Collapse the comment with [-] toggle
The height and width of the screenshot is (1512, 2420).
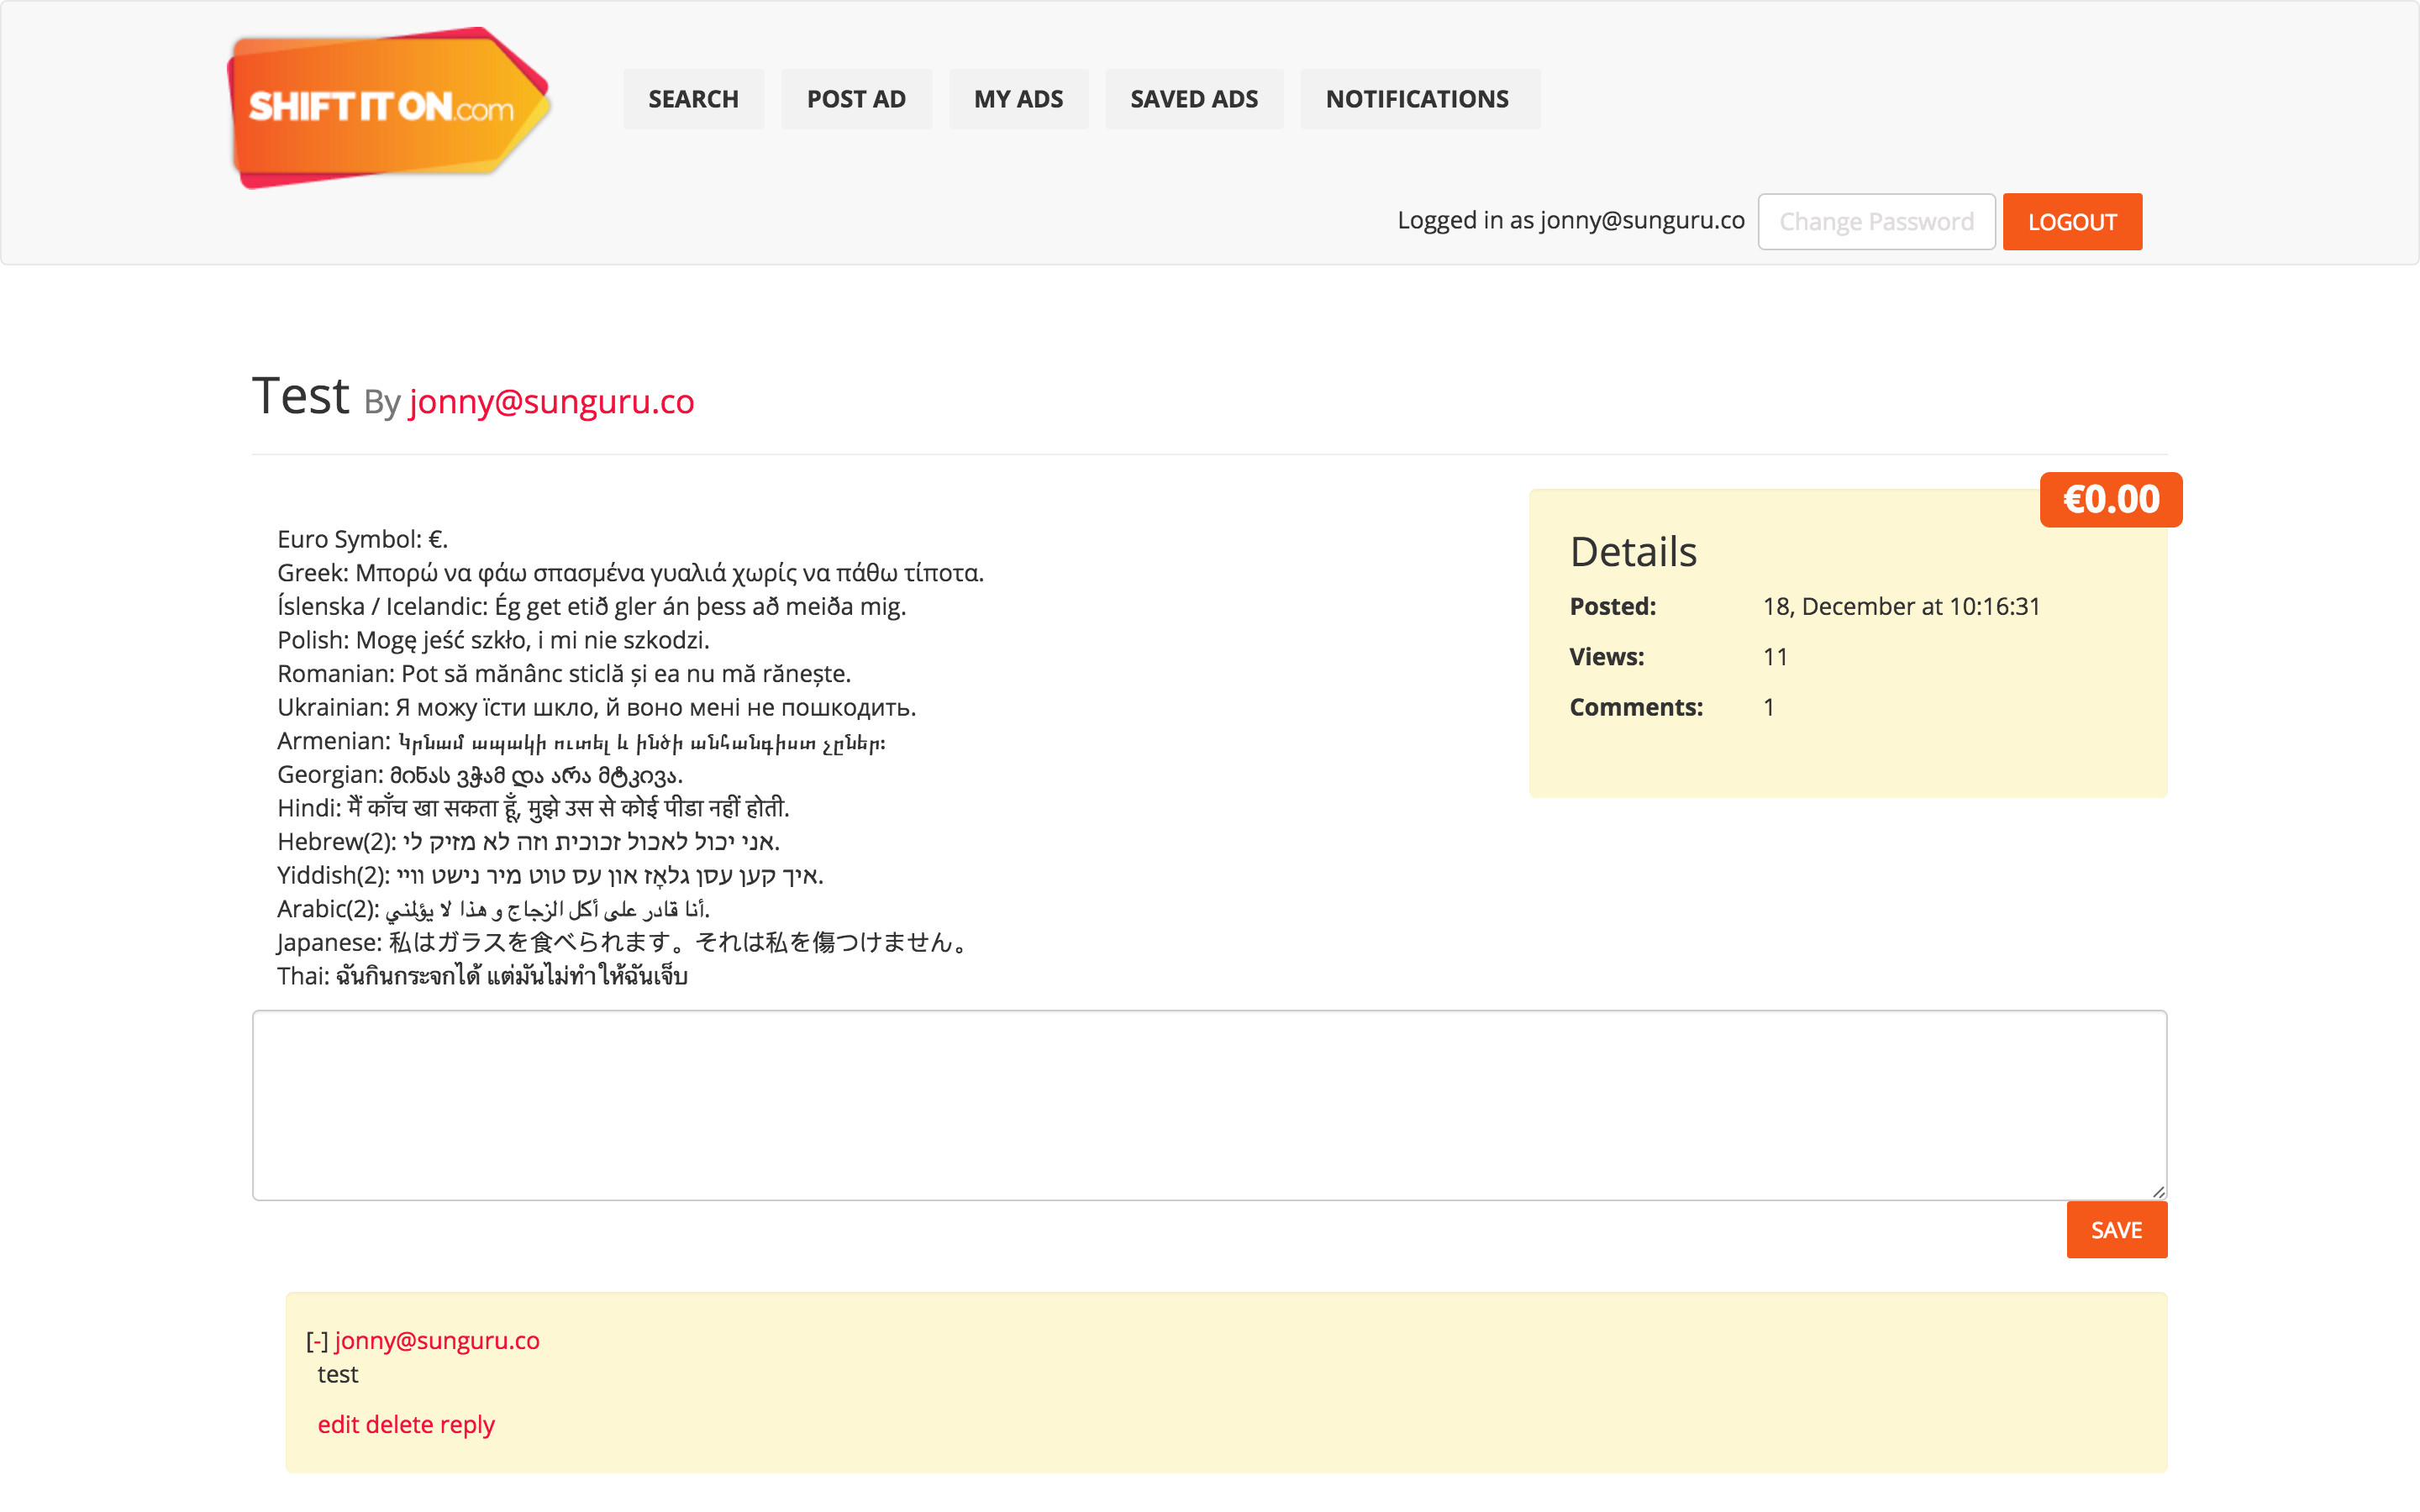(x=317, y=1341)
